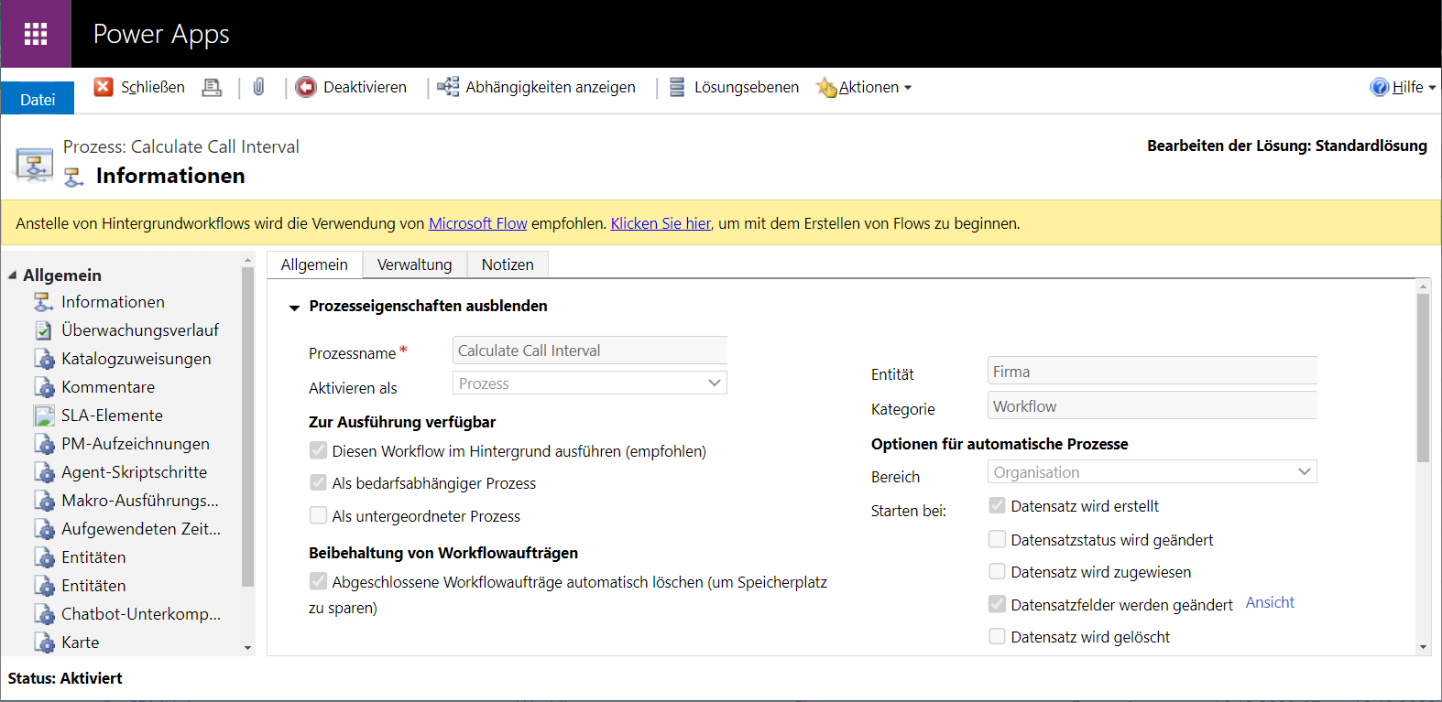Viewport: 1442px width, 702px height.
Task: Click the Aufgewendeten Zeit icon in sidebar
Action: pos(44,529)
